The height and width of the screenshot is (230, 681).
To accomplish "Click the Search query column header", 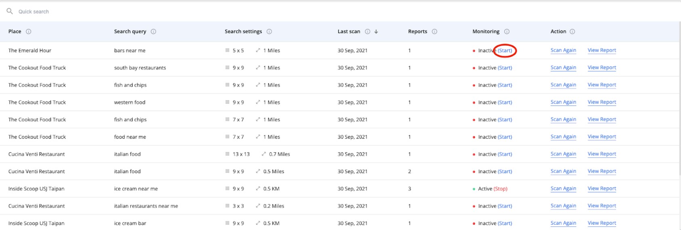I will coord(130,31).
